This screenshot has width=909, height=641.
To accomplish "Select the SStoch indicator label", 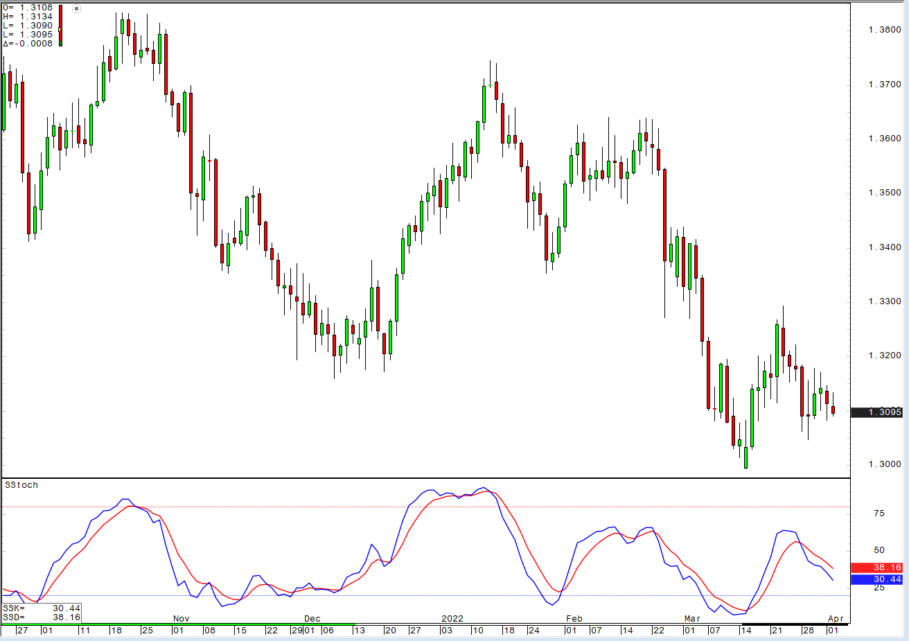I will point(21,485).
